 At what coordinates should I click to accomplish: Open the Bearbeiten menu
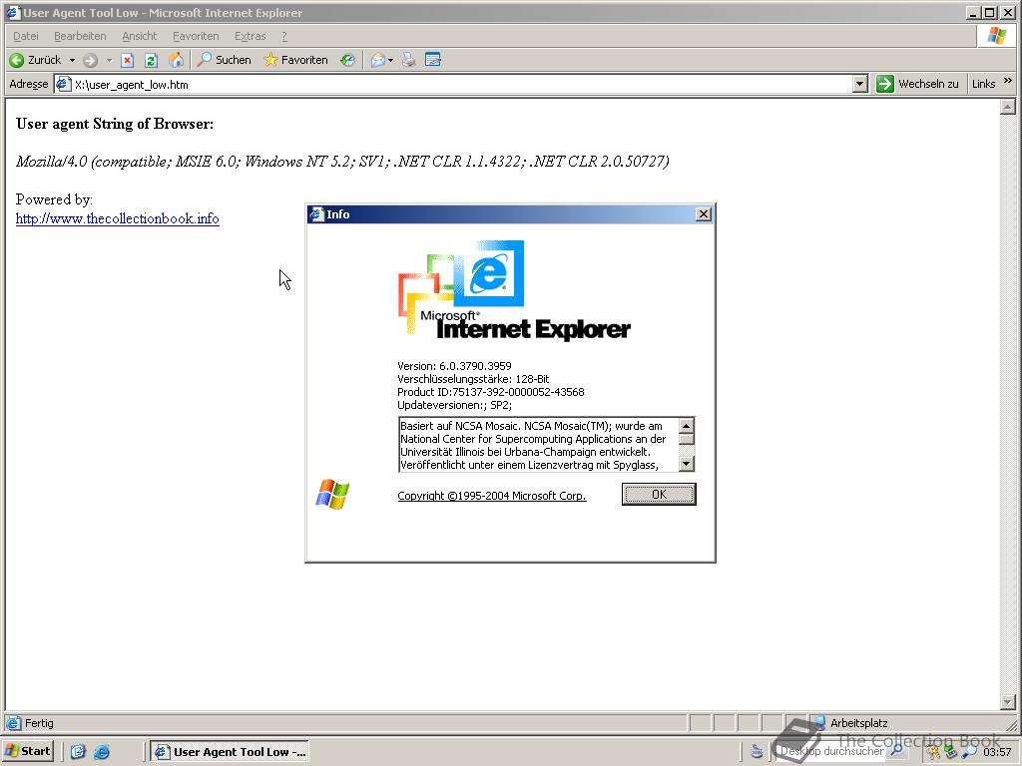(x=80, y=36)
